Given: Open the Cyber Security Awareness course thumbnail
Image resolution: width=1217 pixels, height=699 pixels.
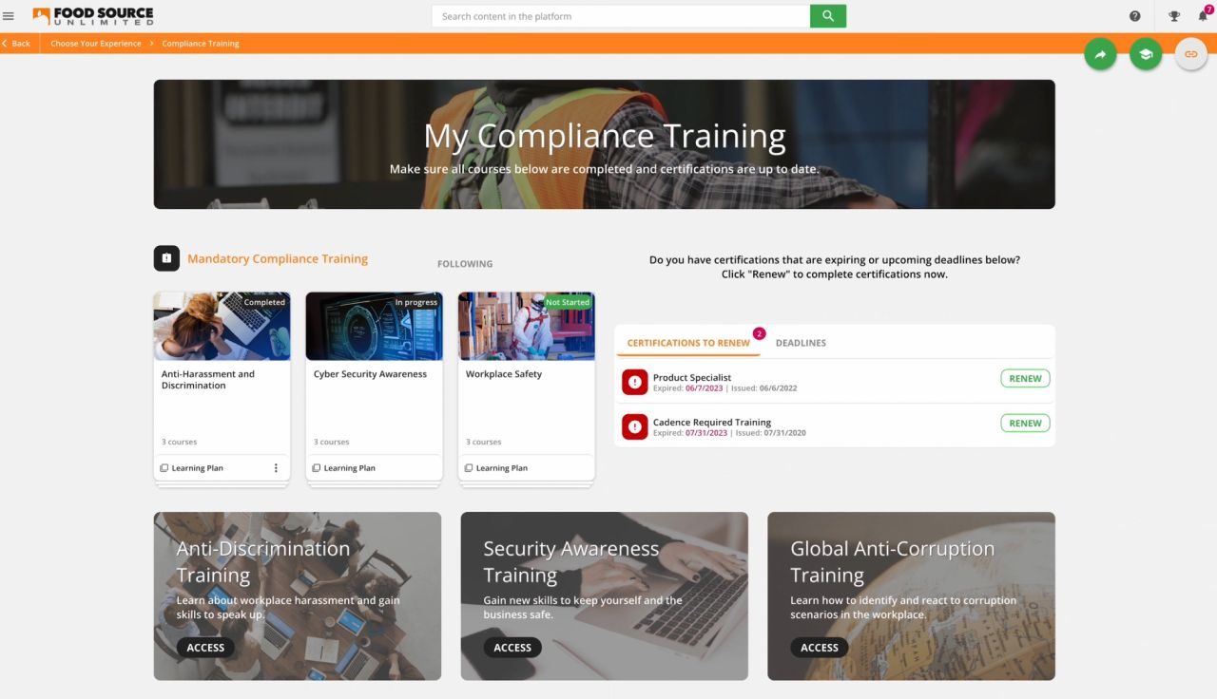Looking at the screenshot, I should pos(374,326).
